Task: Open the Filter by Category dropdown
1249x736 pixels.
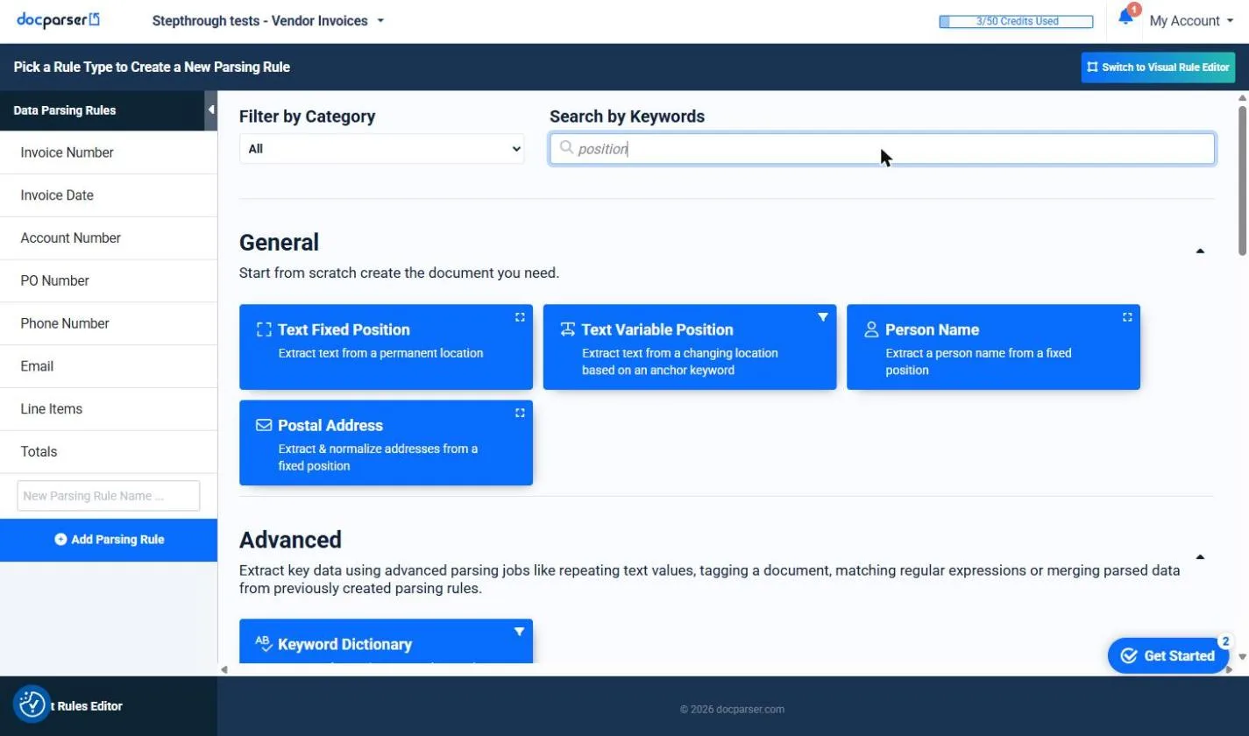Action: coord(382,149)
